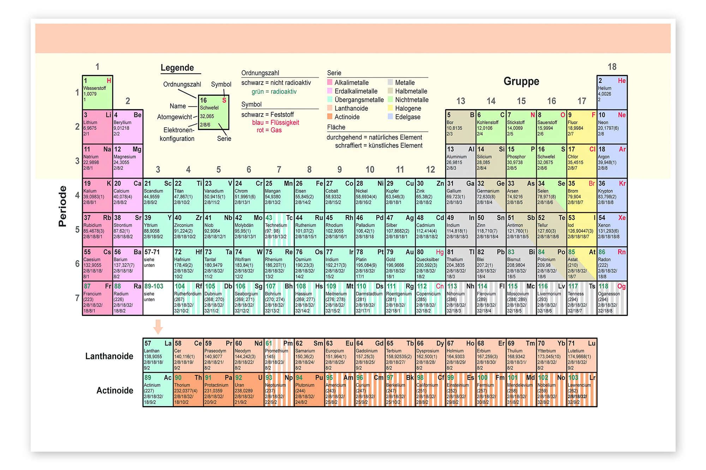The width and height of the screenshot is (706, 470).
Task: Click the Brom (Br) element cell
Action: pos(582,195)
